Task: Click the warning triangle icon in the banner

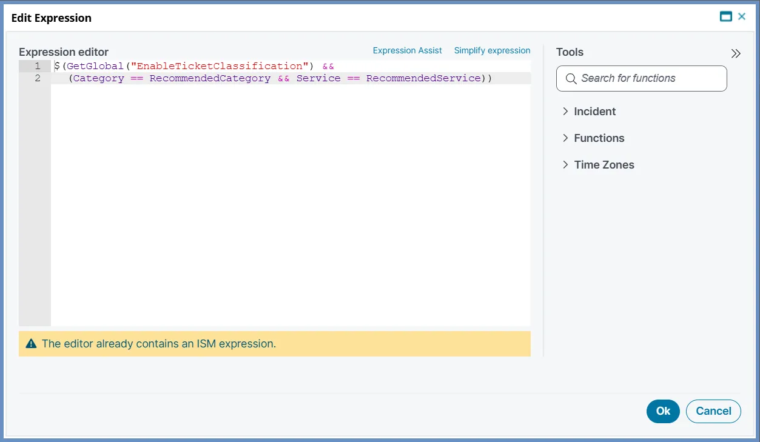Action: 31,344
